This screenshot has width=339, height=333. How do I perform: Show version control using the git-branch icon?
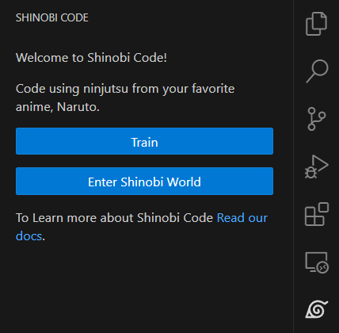(x=316, y=119)
